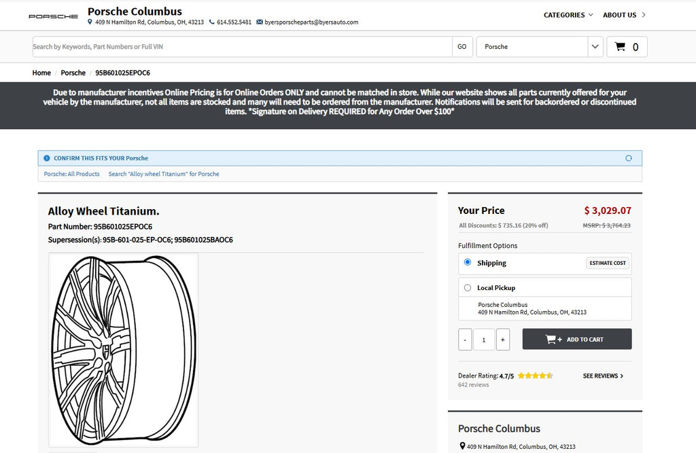Image resolution: width=696 pixels, height=453 pixels.
Task: Increase quantity with the plus button
Action: (x=503, y=340)
